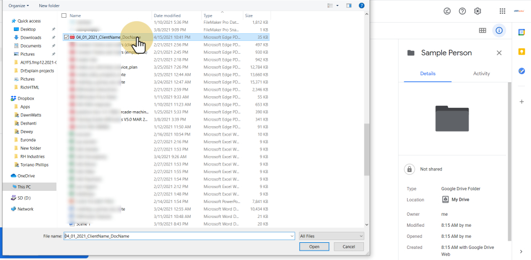
Task: Open Drive settings gear icon
Action: pyautogui.click(x=478, y=11)
